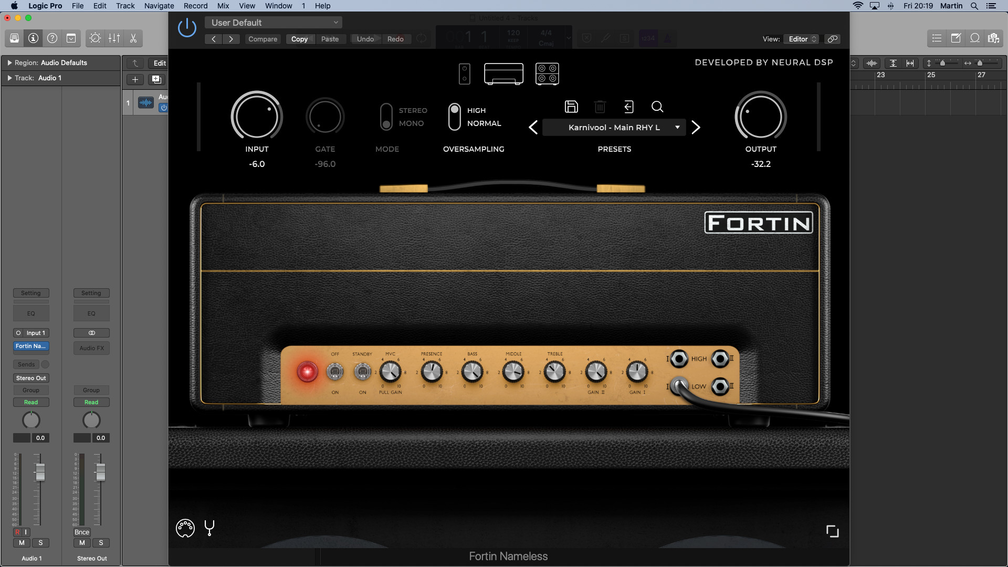The width and height of the screenshot is (1008, 567).
Task: Expand the Region: Audio Defaults section
Action: pos(9,62)
